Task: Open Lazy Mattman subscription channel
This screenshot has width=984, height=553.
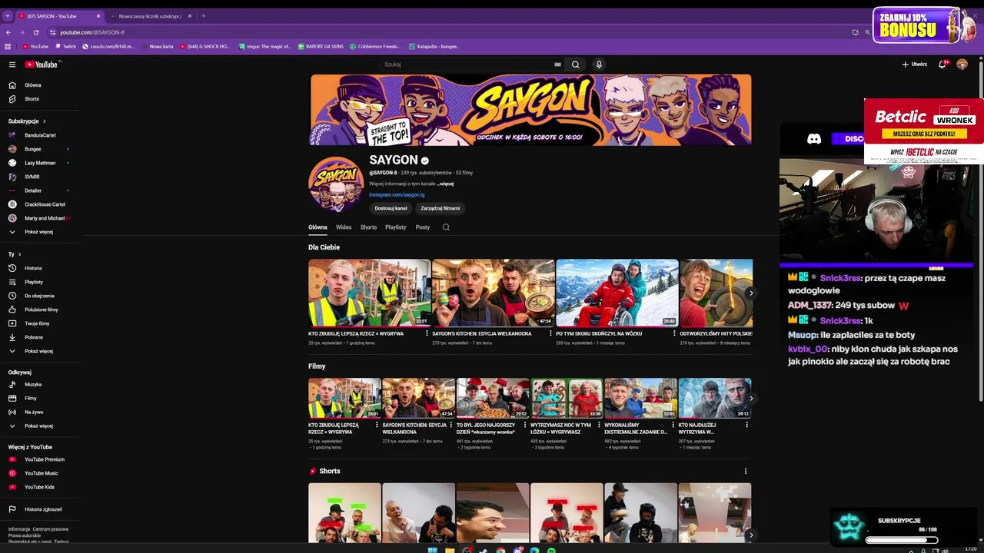Action: click(x=39, y=163)
